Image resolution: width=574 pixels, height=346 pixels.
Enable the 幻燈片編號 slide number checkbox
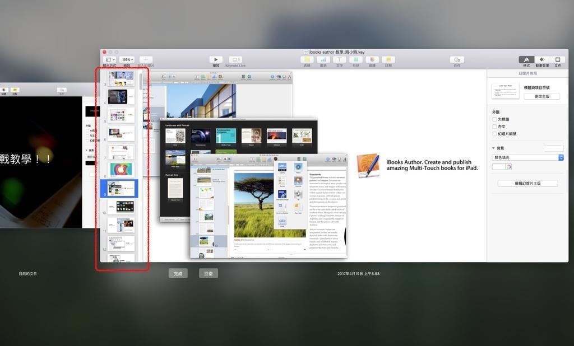pos(494,134)
